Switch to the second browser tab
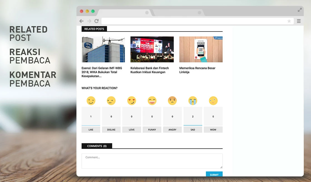The height and width of the screenshot is (182, 311). click(178, 13)
